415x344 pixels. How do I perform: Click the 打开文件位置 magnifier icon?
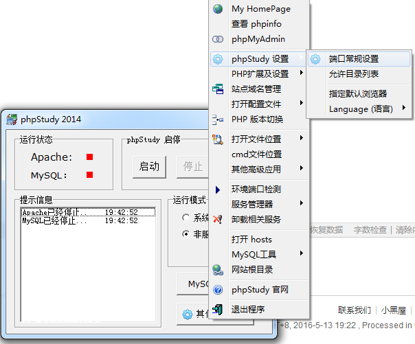pos(218,139)
